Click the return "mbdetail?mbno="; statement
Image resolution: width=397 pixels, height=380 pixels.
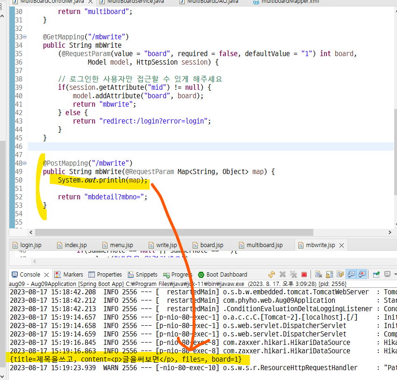tap(102, 197)
